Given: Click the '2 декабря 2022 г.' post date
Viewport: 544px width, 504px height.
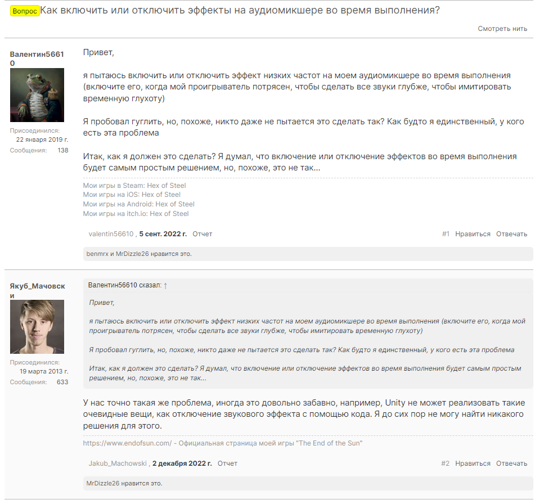Looking at the screenshot, I should pos(182,463).
